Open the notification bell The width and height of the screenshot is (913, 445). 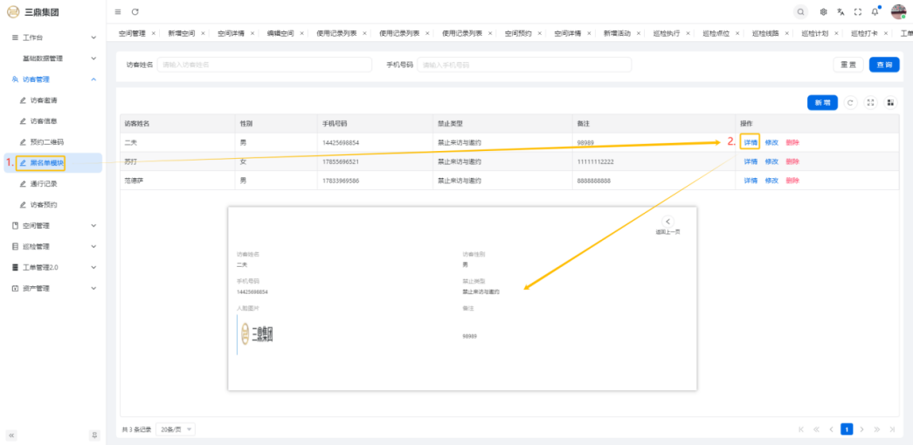[x=875, y=11]
